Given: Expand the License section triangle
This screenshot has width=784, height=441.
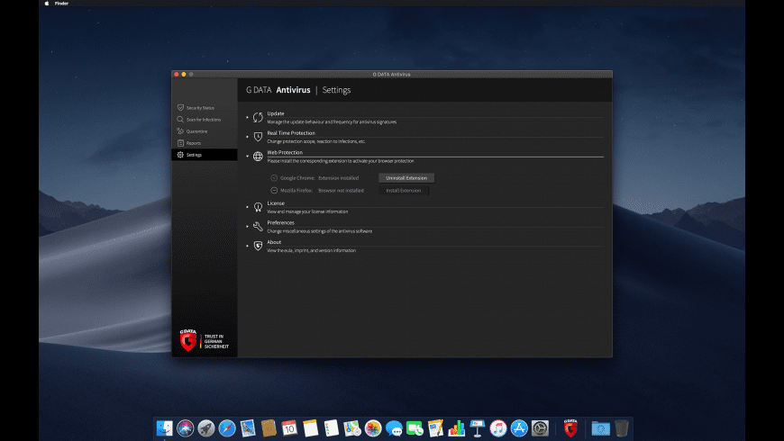Looking at the screenshot, I should [247, 207].
